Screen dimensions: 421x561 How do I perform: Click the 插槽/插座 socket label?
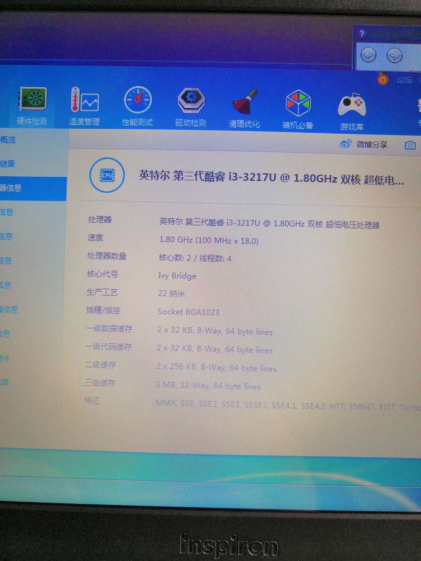coord(103,310)
